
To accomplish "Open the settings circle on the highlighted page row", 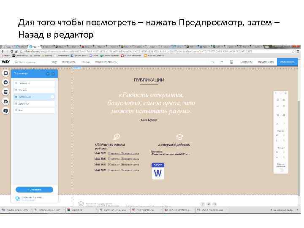I will click(x=52, y=97).
